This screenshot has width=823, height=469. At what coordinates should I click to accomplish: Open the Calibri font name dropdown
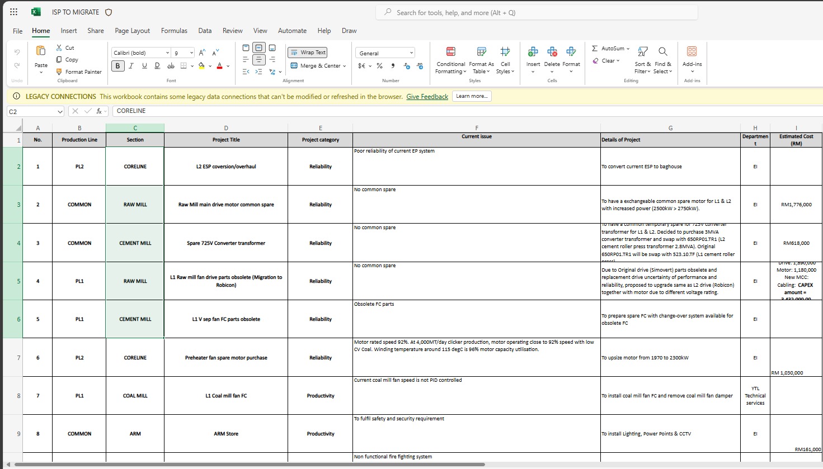(x=167, y=53)
